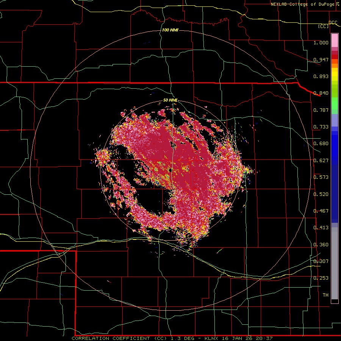
Task: Select the 1.000 legend value
Action: click(x=321, y=42)
